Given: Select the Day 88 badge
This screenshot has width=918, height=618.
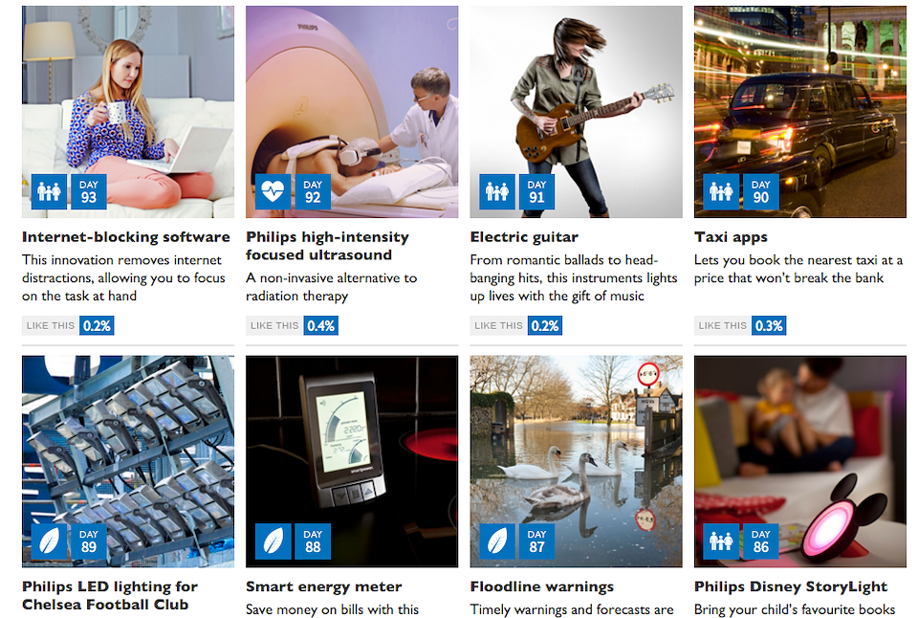Looking at the screenshot, I should click(x=313, y=541).
